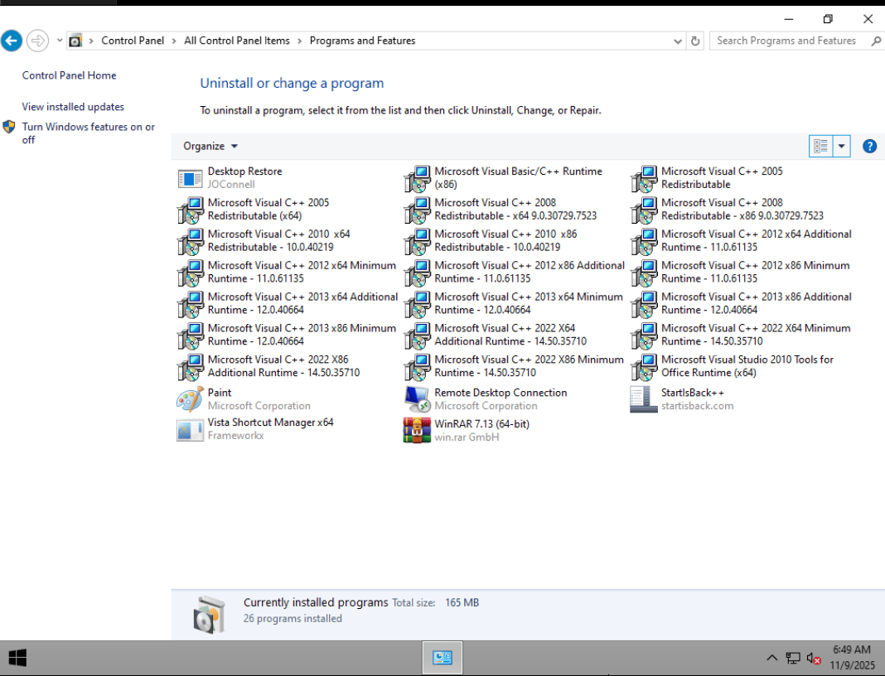885x676 pixels.
Task: Click the WinRAR 7.13 program icon
Action: 417,430
